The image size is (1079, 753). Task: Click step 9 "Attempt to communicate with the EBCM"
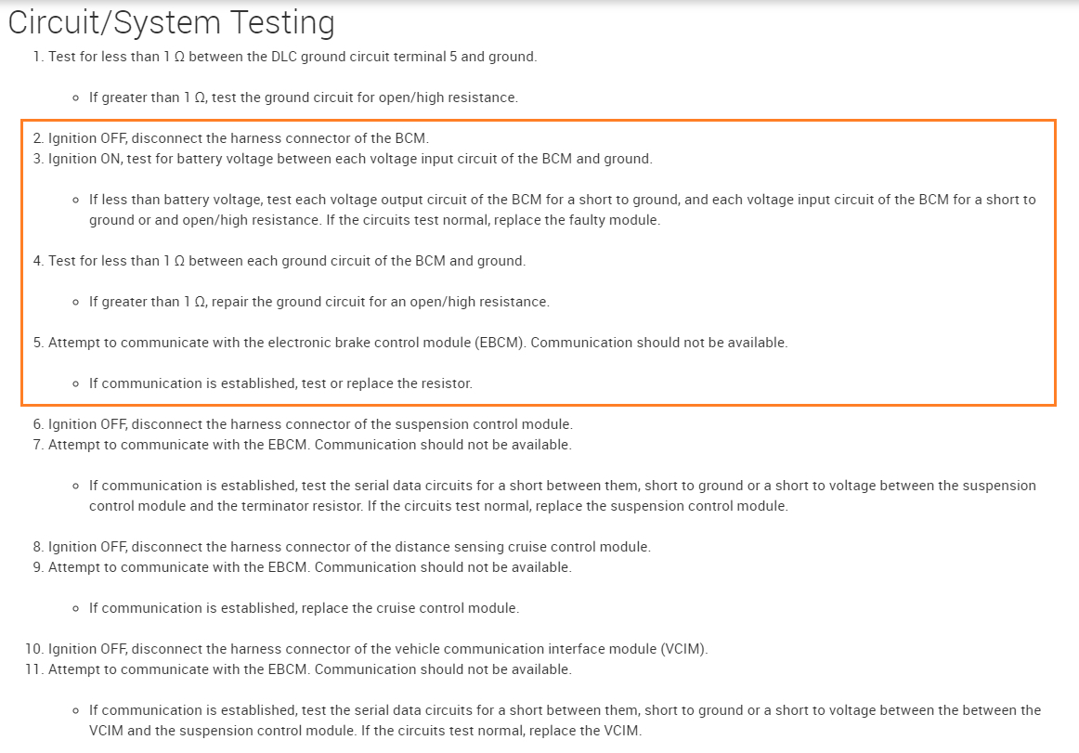click(309, 567)
